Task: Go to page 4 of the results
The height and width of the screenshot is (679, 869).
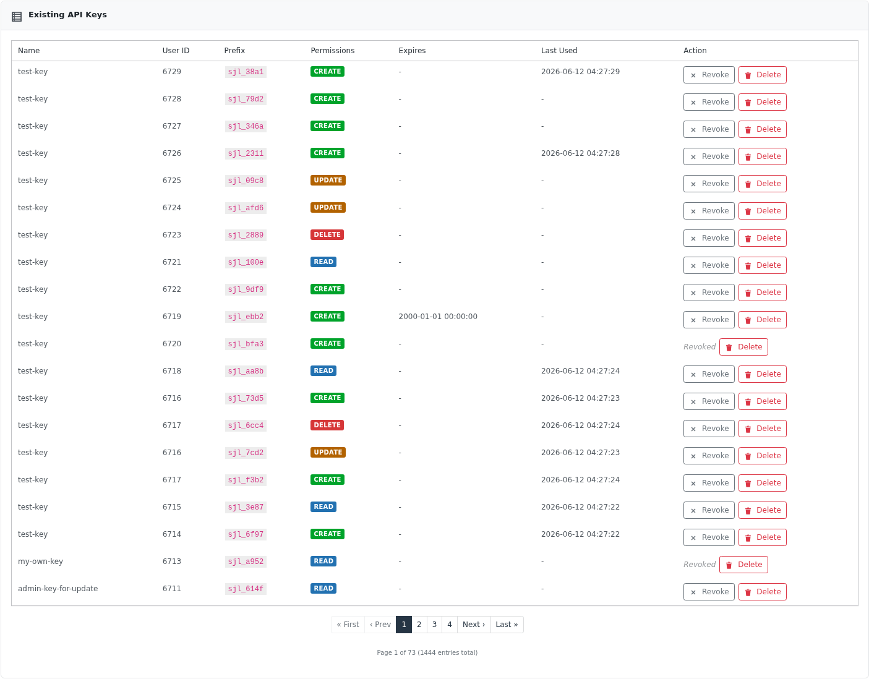Action: (450, 625)
